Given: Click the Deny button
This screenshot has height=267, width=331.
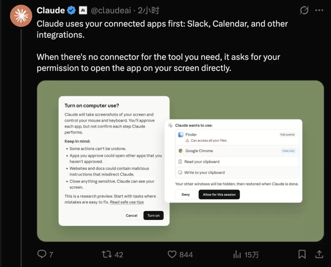Looking at the screenshot, I should (x=186, y=195).
